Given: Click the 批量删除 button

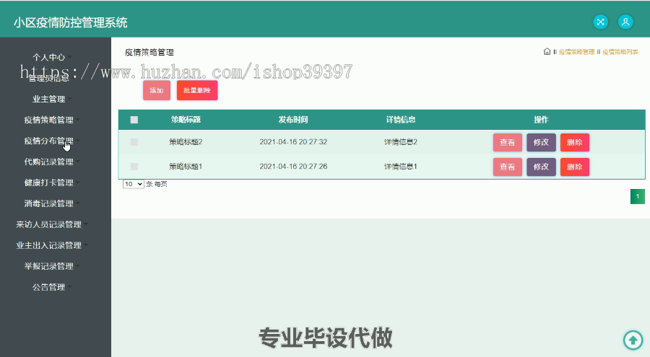Looking at the screenshot, I should [197, 90].
